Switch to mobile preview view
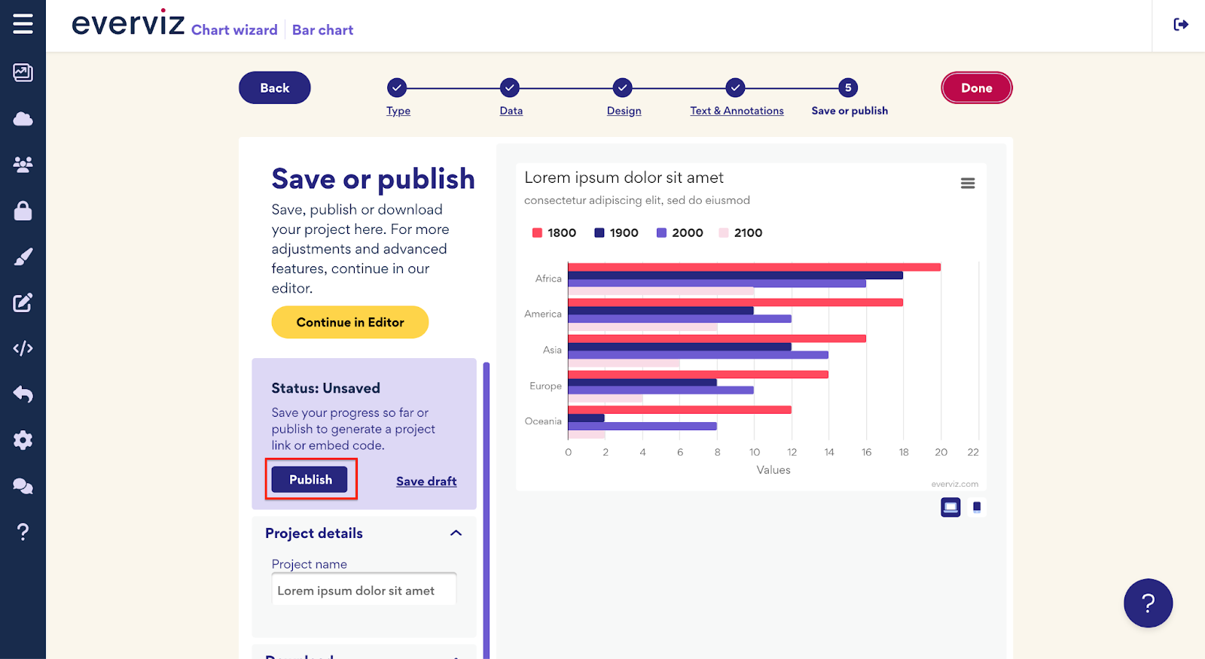The width and height of the screenshot is (1205, 659). pos(977,507)
